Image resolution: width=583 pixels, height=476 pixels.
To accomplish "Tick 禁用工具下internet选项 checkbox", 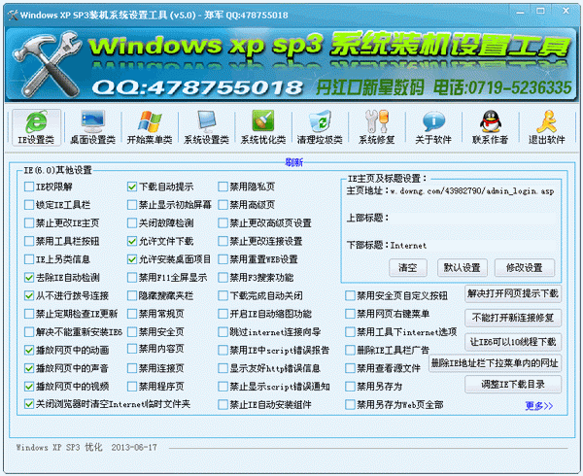I will [x=350, y=332].
